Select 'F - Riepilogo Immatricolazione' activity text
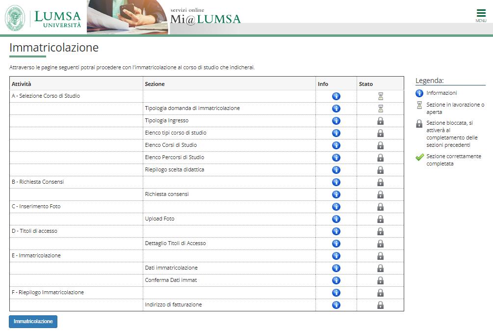Screen dimensions: 493x332 click(x=48, y=292)
